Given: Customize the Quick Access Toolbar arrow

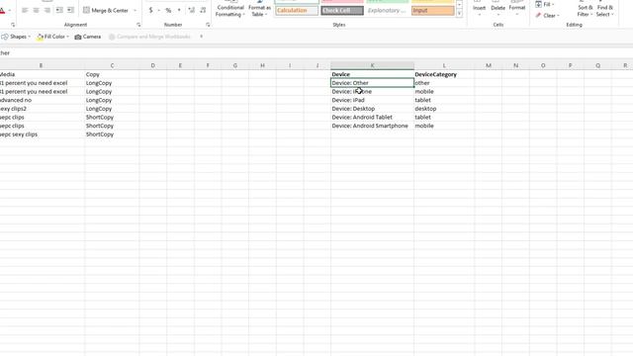Looking at the screenshot, I should point(201,37).
